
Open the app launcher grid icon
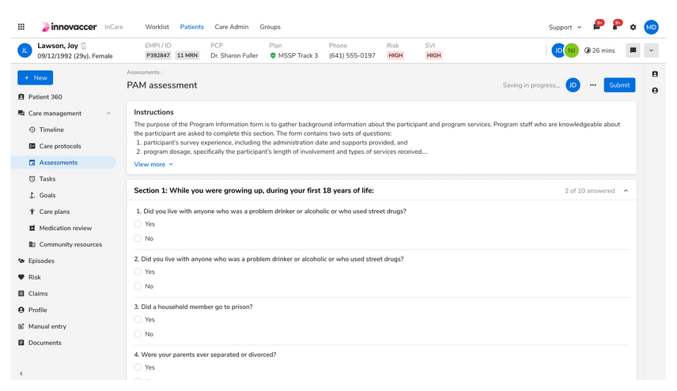[21, 27]
